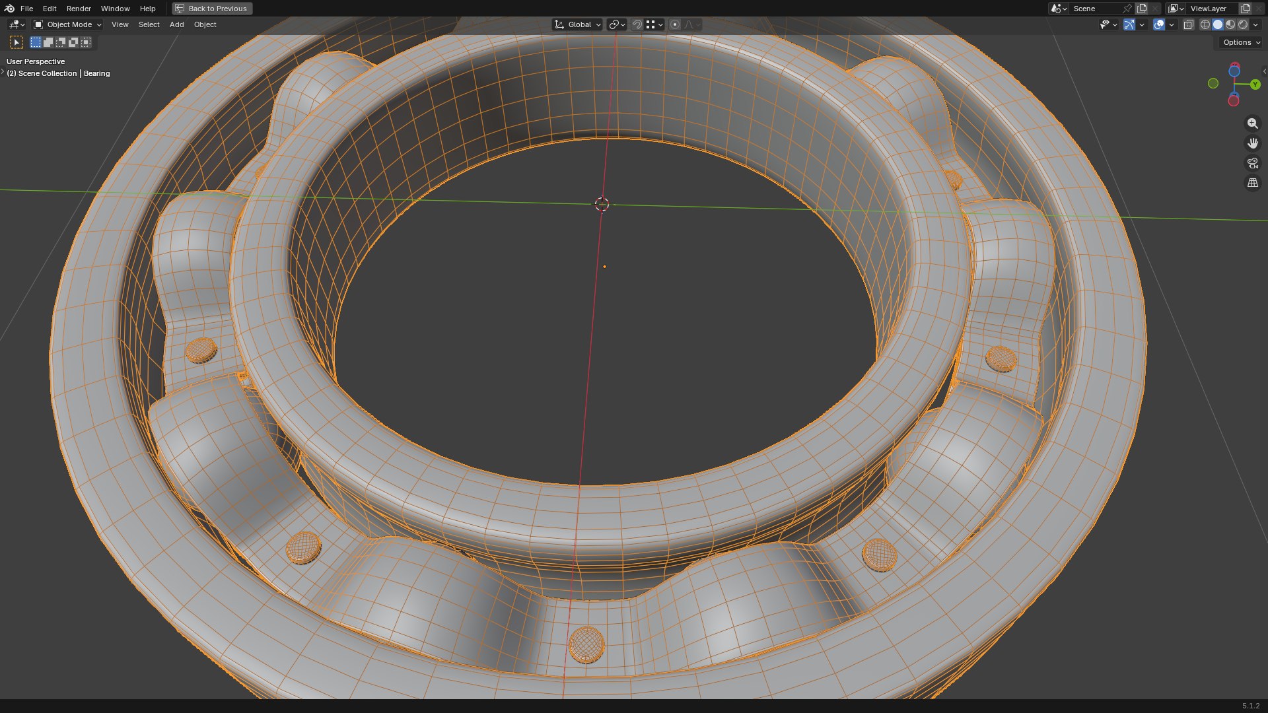Toggle viewport gizmos display
Screen dimensions: 1268x713
pyautogui.click(x=1129, y=24)
